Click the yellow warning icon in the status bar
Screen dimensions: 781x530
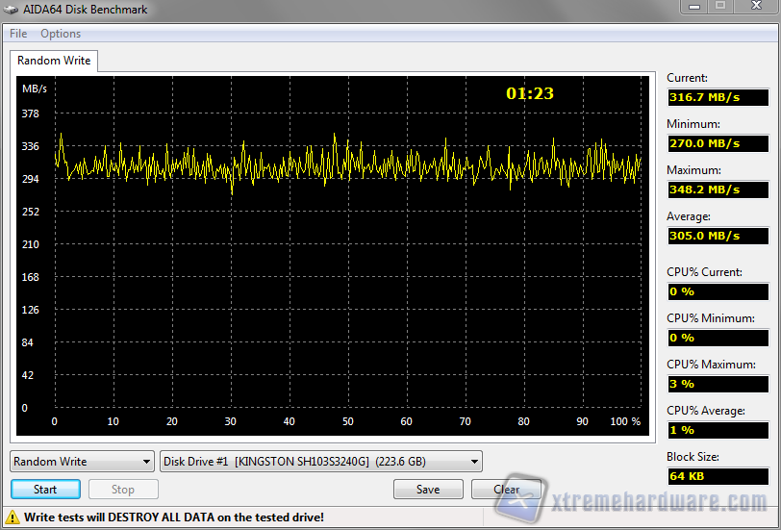[x=13, y=517]
